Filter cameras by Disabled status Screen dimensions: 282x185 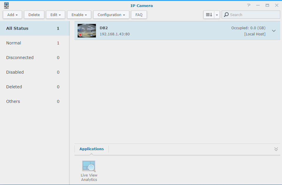pos(35,72)
